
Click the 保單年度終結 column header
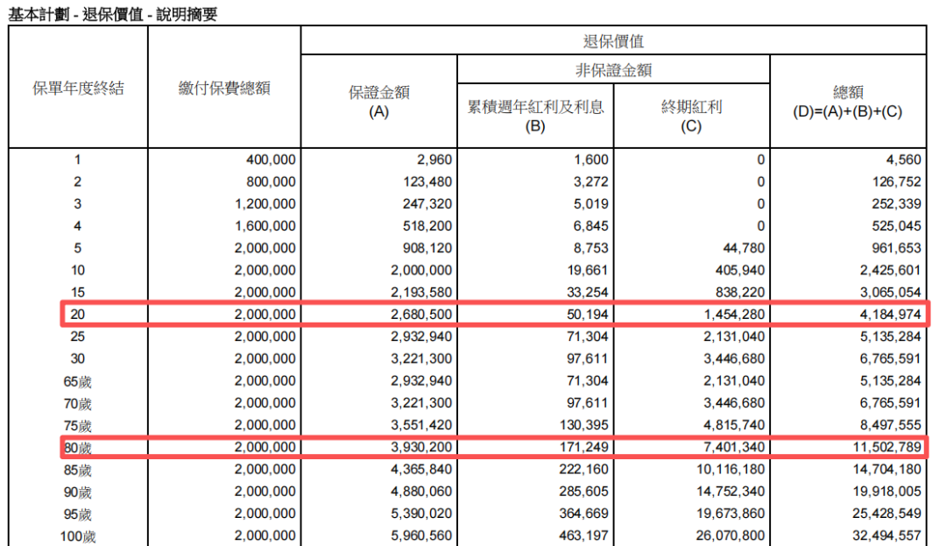point(78,88)
